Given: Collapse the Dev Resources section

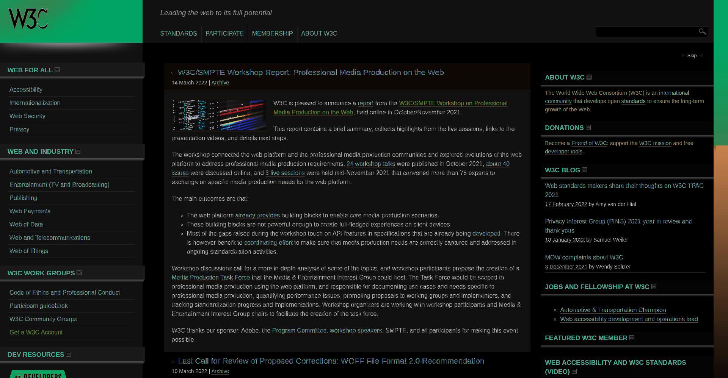Looking at the screenshot, I should coord(69,355).
